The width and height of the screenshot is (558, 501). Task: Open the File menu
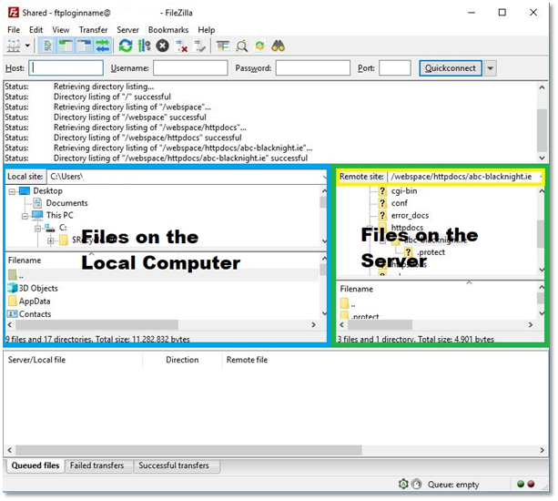(14, 29)
